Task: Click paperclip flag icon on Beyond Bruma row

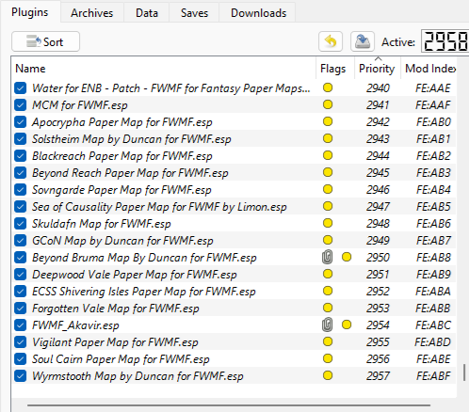Action: (327, 257)
